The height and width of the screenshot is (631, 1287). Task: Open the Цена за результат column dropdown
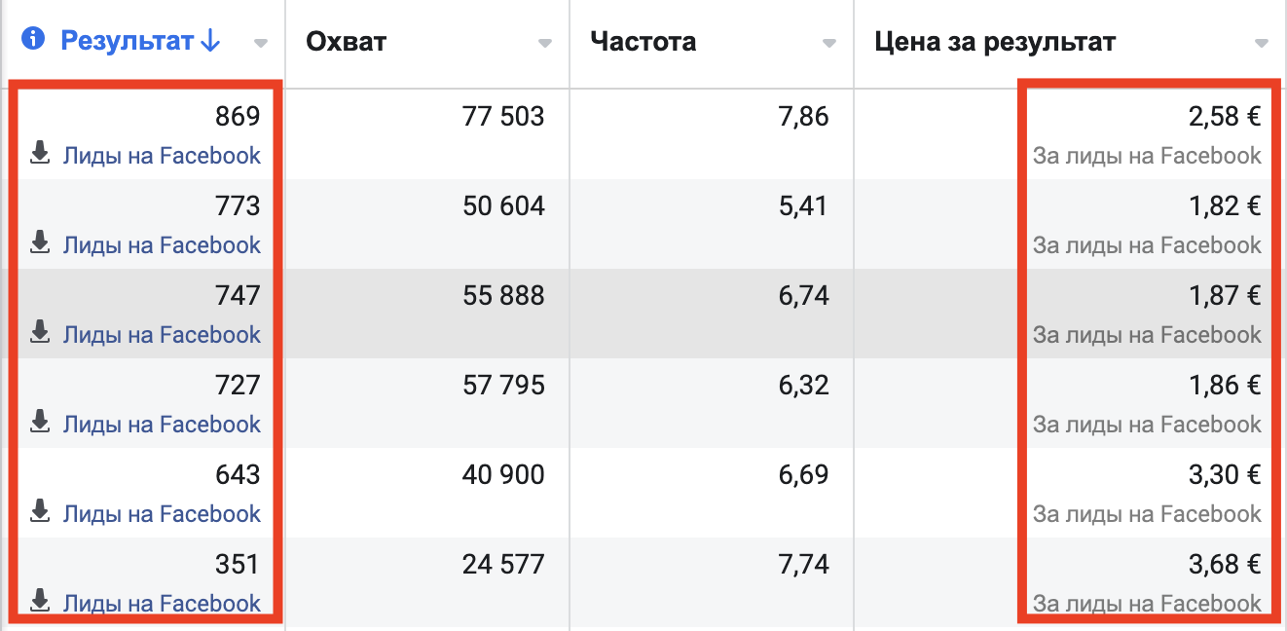(x=1262, y=44)
